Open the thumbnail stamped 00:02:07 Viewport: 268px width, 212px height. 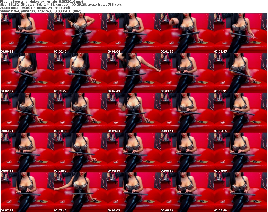(27, 73)
